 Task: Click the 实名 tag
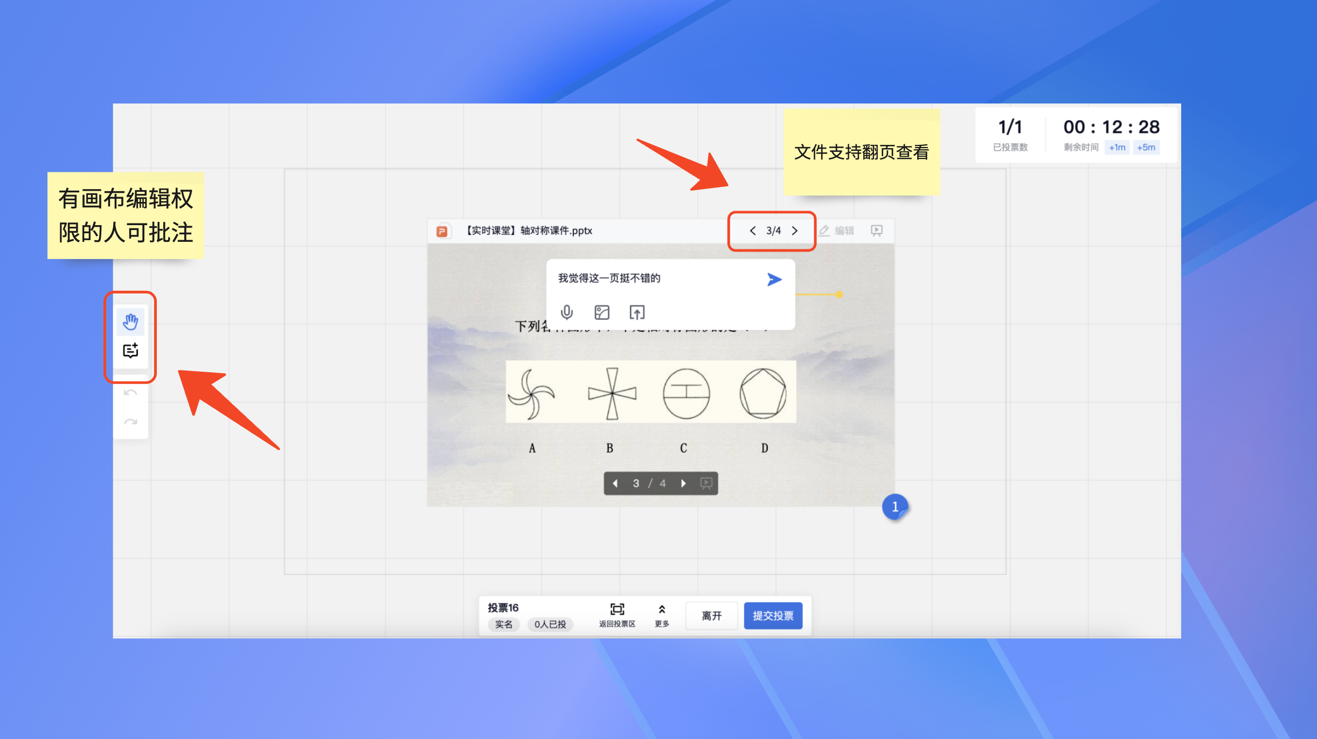(x=503, y=624)
